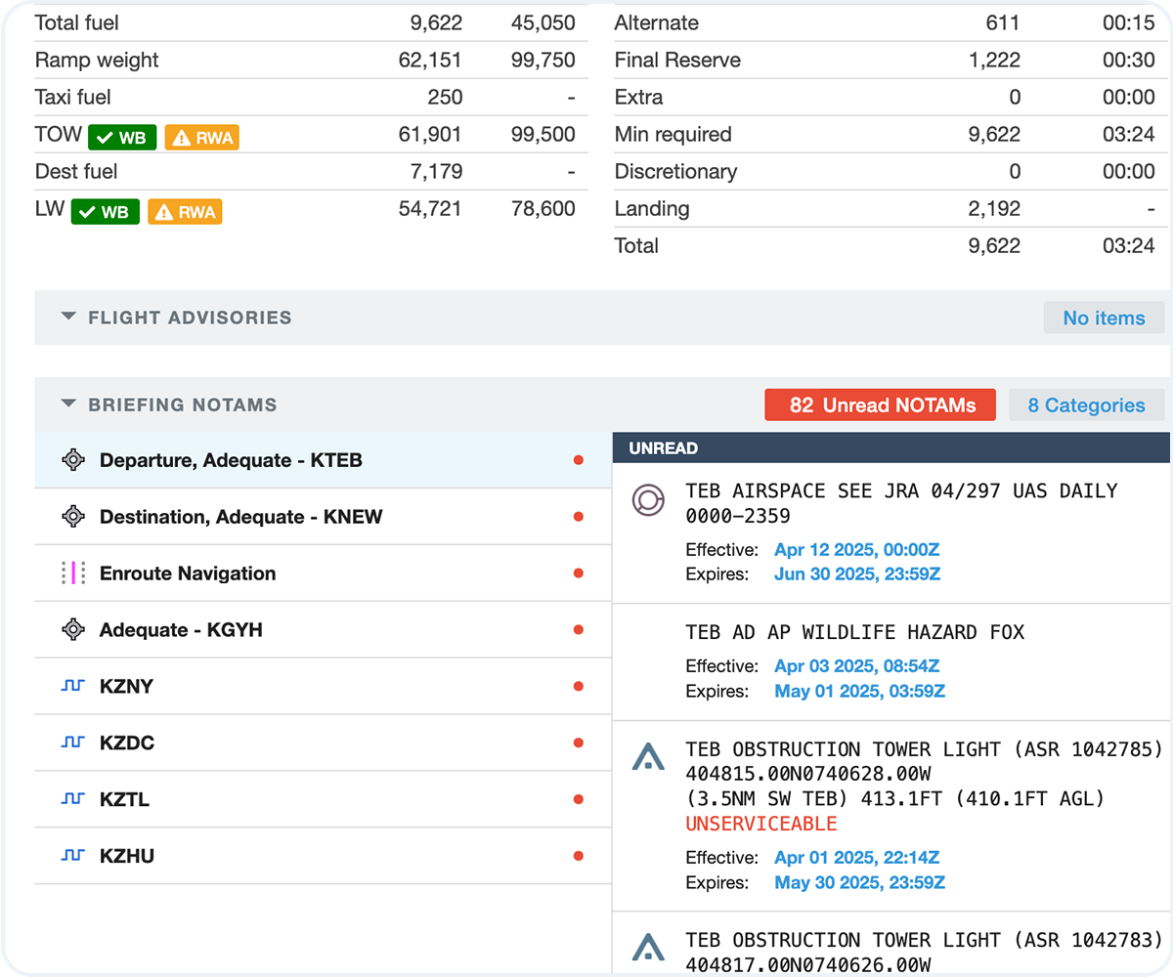Click the Taxi fuel value 250
This screenshot has width=1173, height=977.
445,97
